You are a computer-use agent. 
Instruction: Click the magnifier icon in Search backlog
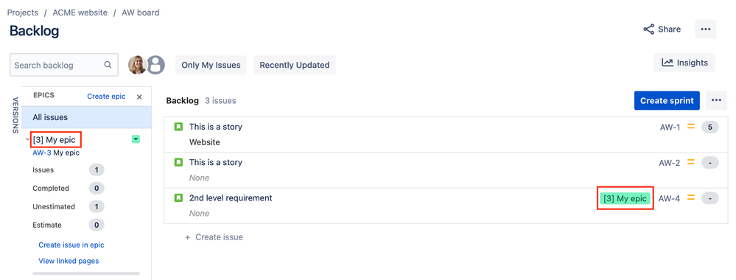[108, 65]
